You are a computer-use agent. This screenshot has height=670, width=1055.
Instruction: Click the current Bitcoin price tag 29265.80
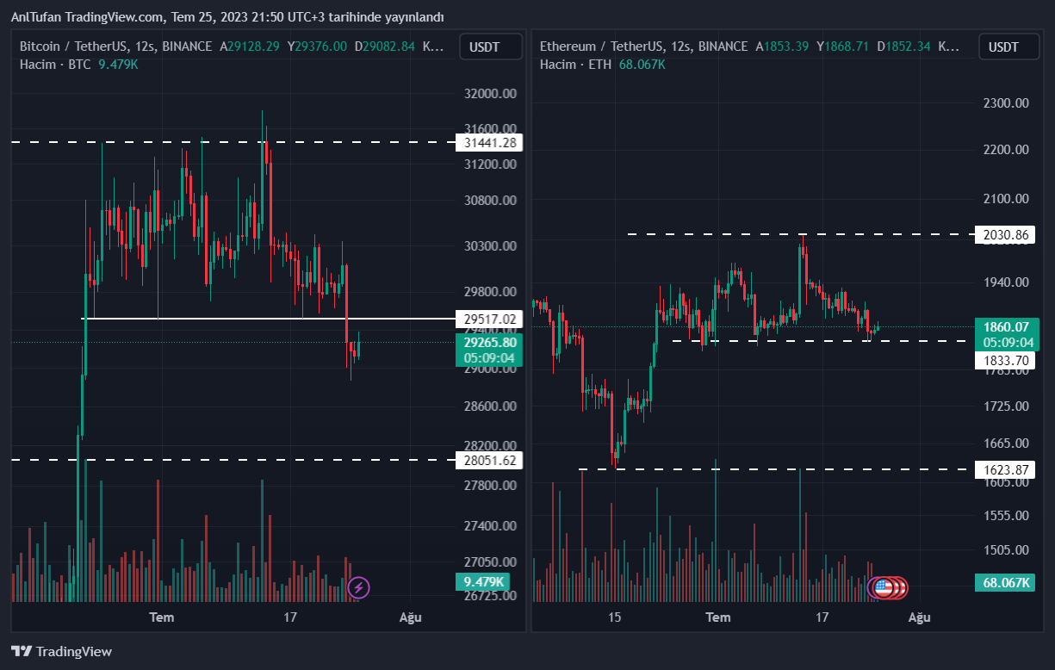click(488, 342)
